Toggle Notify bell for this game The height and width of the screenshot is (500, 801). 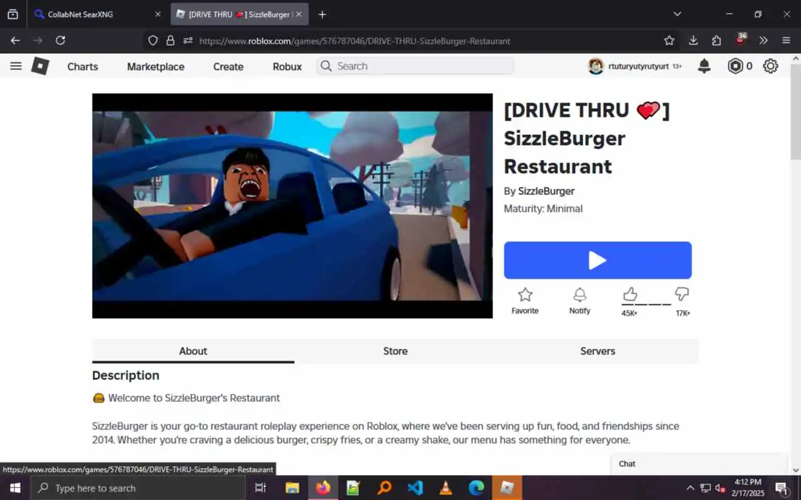(579, 301)
